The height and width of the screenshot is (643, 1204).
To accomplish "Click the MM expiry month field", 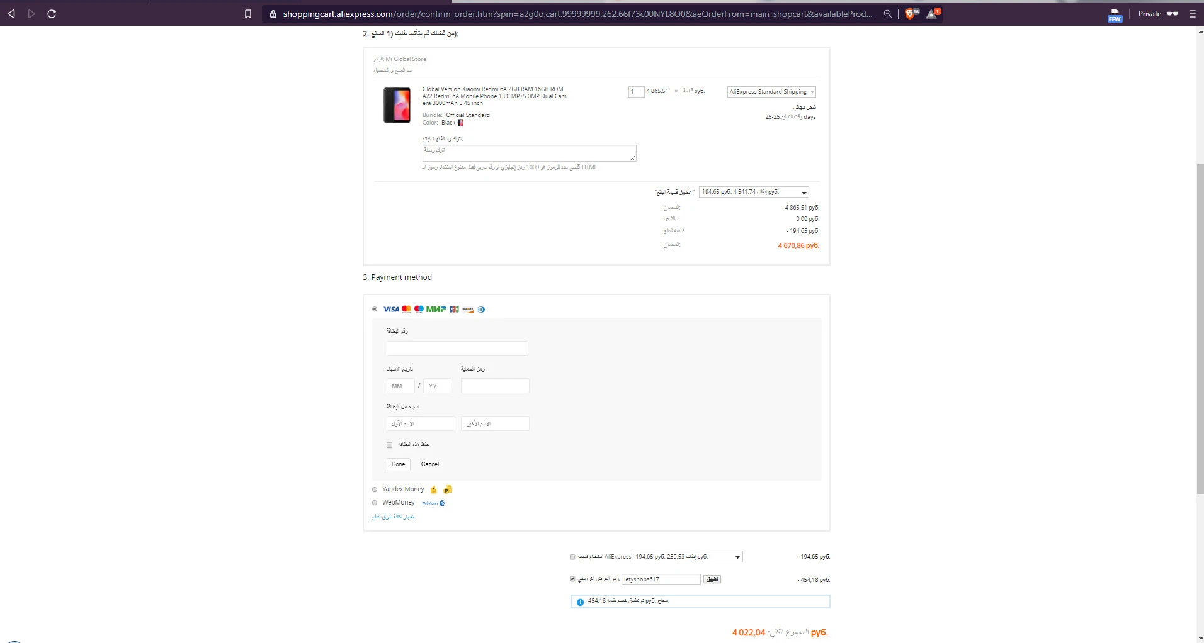I will pyautogui.click(x=400, y=386).
